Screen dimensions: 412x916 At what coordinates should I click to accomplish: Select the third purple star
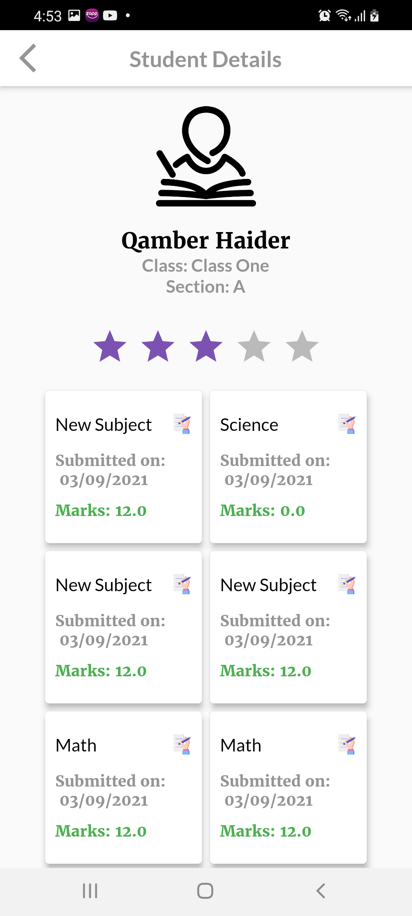pos(206,346)
